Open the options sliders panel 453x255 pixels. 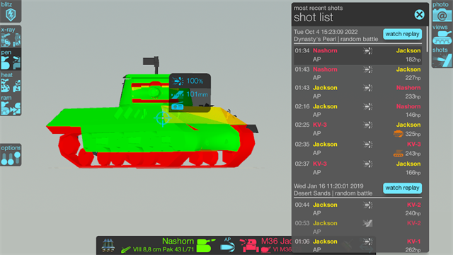11,154
